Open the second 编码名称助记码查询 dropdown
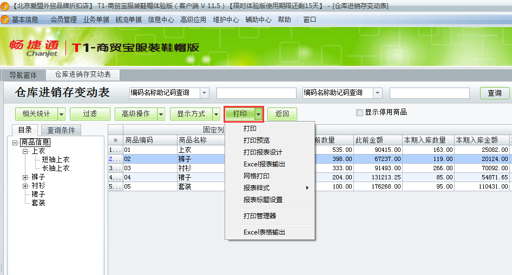 tap(377, 93)
